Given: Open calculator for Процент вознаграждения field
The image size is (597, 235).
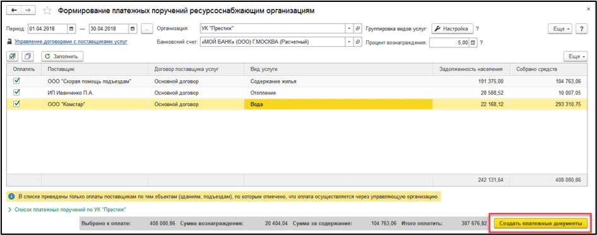Looking at the screenshot, I should tap(473, 43).
